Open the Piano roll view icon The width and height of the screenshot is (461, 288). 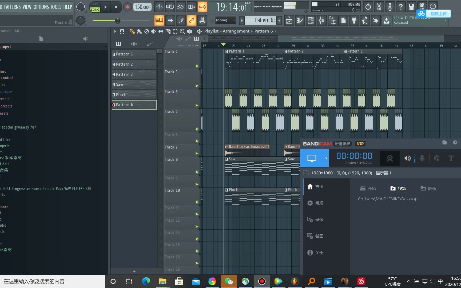(300, 20)
